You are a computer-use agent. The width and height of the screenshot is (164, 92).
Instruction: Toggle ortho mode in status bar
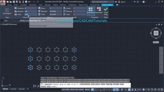[x=101, y=89]
